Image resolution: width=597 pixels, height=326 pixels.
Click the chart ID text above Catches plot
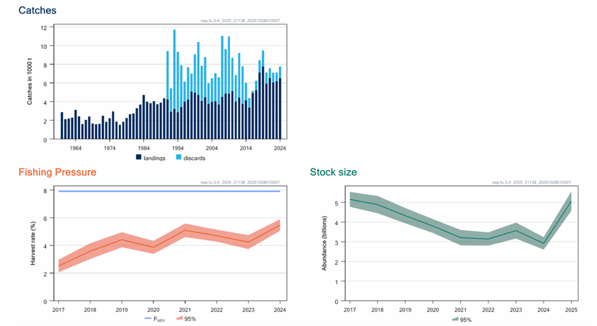[x=240, y=20]
